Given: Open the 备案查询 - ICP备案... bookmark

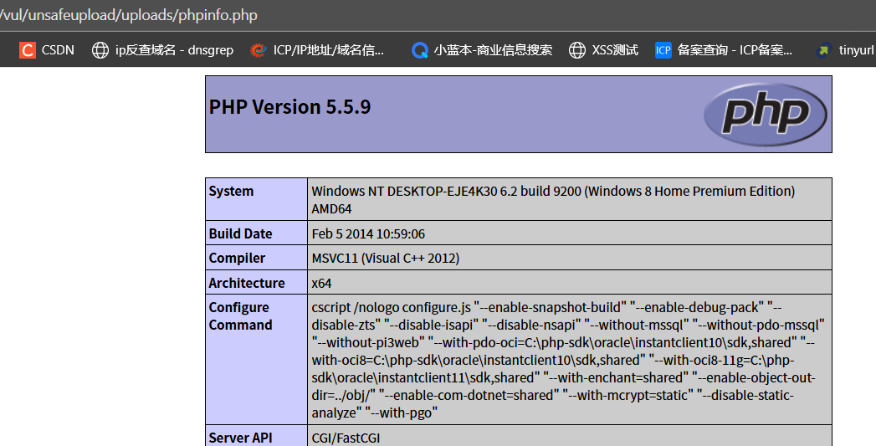Looking at the screenshot, I should (x=735, y=50).
